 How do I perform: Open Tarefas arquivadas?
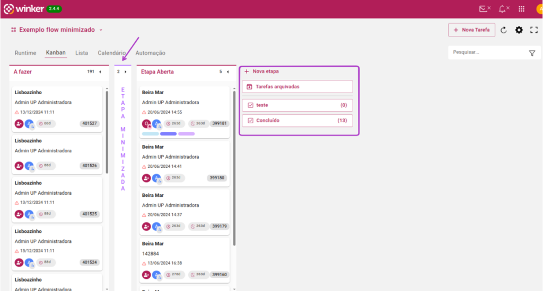tap(297, 87)
